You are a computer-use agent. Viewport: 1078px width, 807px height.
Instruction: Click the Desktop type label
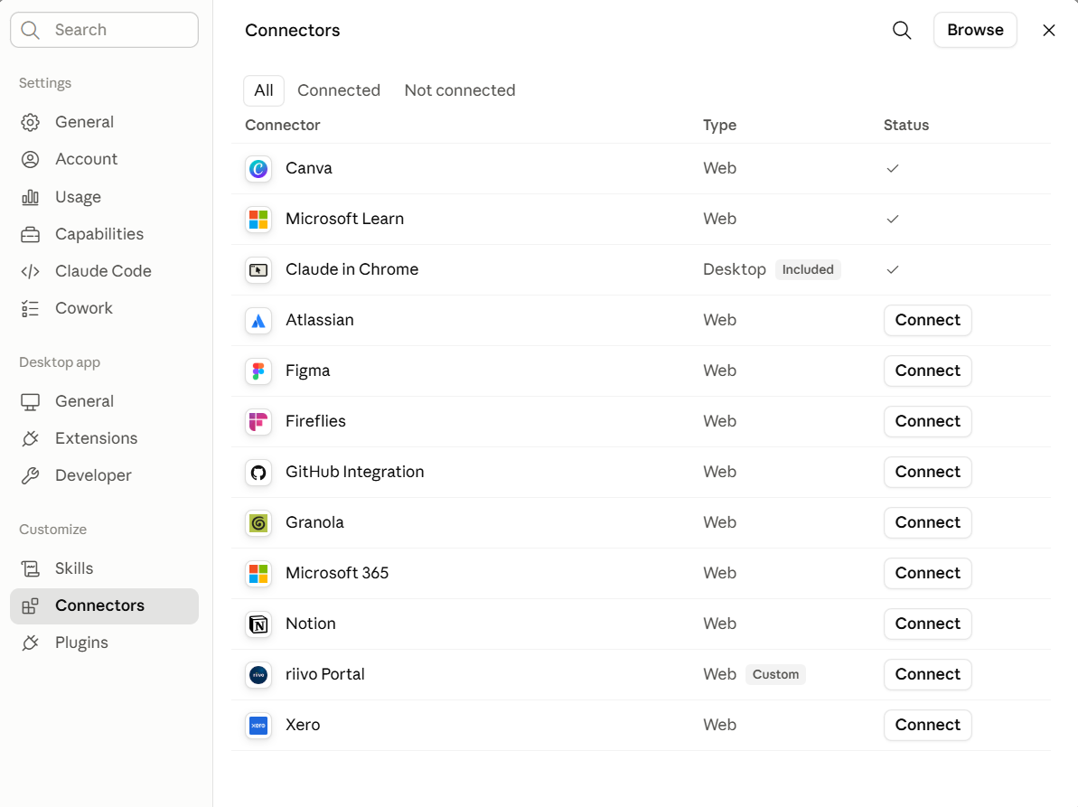(x=735, y=269)
